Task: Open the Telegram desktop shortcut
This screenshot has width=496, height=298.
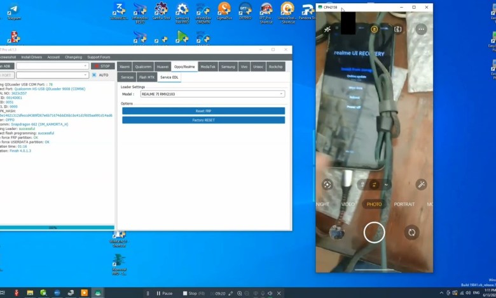Action: [x=13, y=11]
